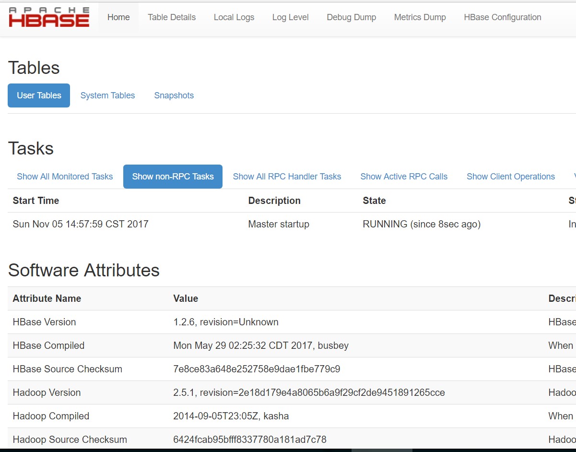Click HBase Source Checksum attribute name
Image resolution: width=576 pixels, height=452 pixels.
(x=68, y=369)
